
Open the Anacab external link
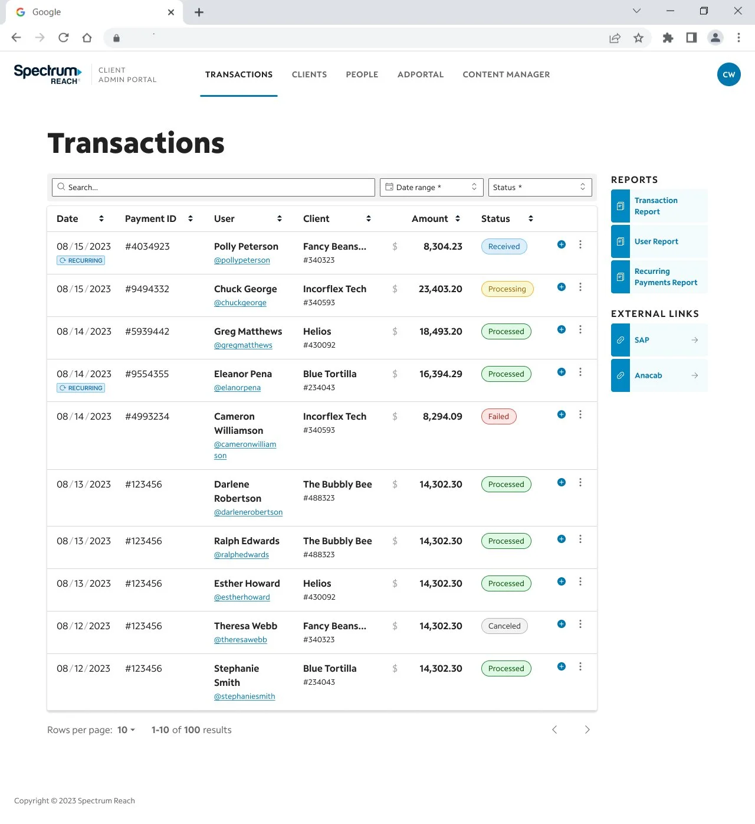tap(659, 375)
